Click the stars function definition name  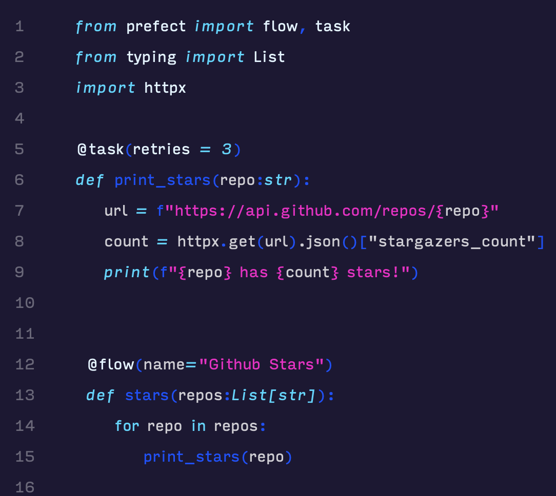pyautogui.click(x=147, y=396)
